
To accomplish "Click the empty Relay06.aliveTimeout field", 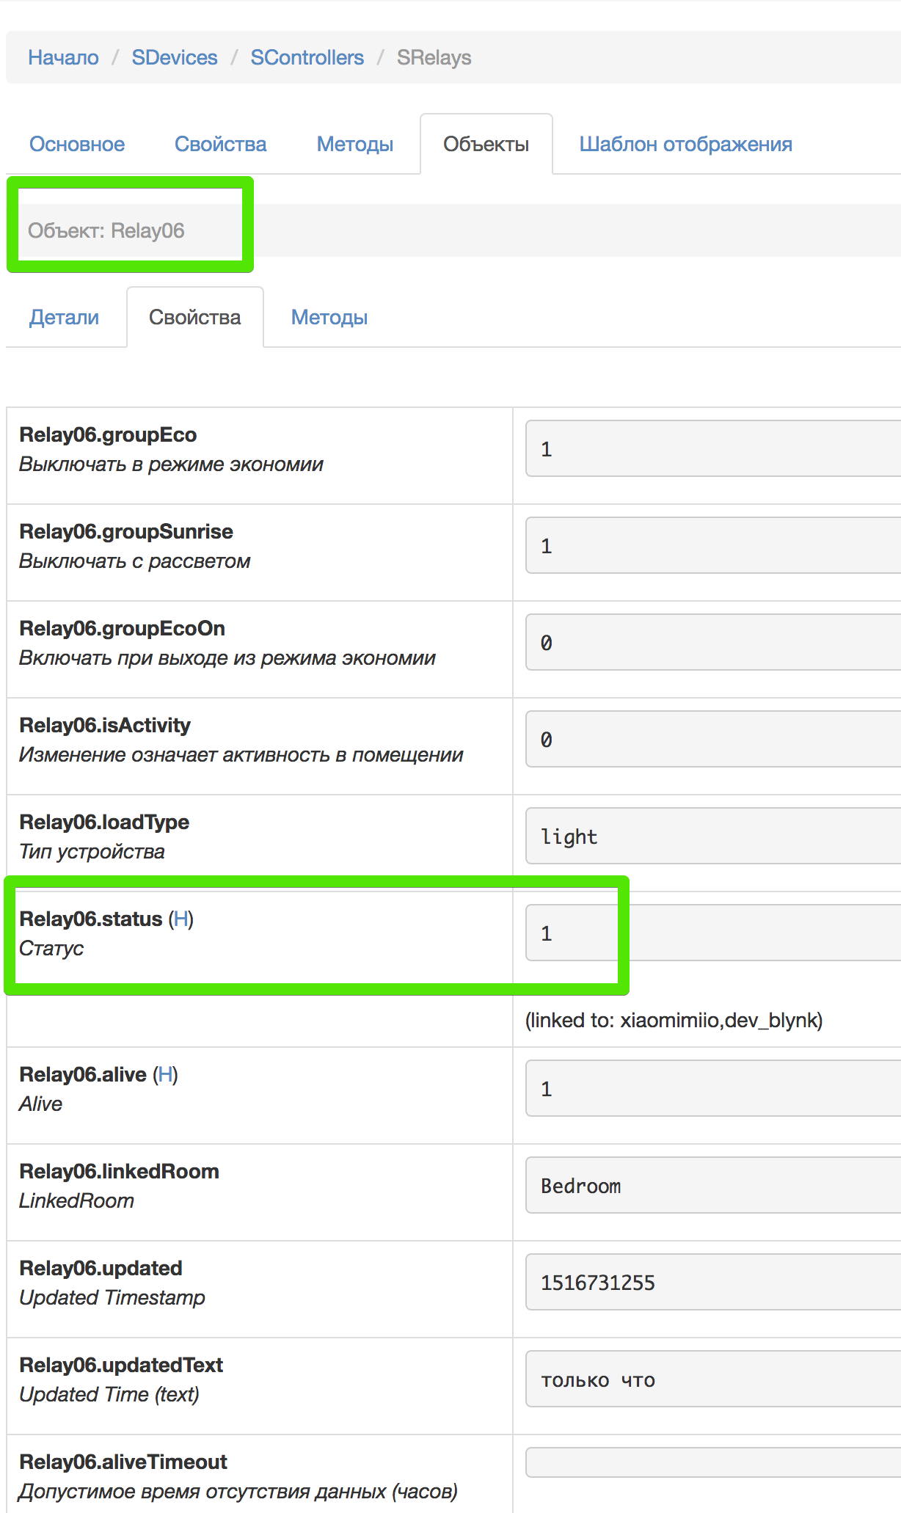I will pos(713,1462).
